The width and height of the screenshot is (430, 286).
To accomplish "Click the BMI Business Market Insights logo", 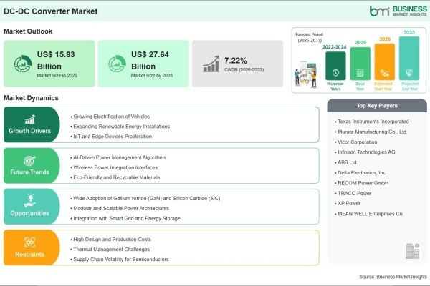I will pyautogui.click(x=398, y=11).
